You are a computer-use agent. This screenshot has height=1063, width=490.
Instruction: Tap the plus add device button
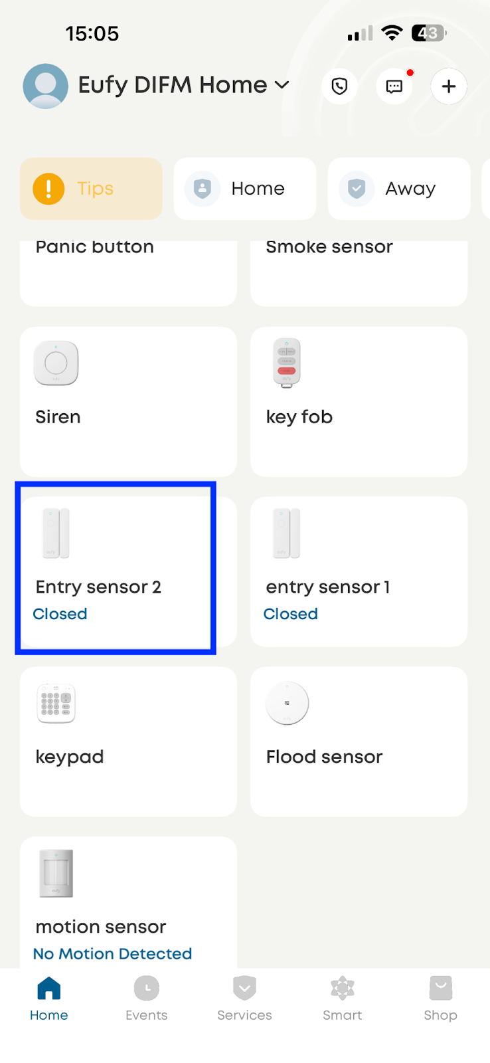click(449, 86)
